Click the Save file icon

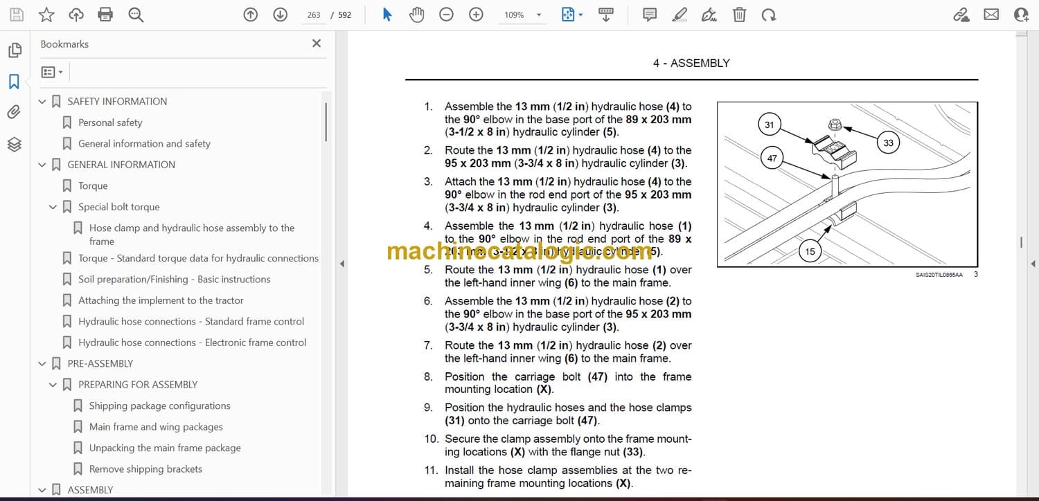click(x=17, y=15)
